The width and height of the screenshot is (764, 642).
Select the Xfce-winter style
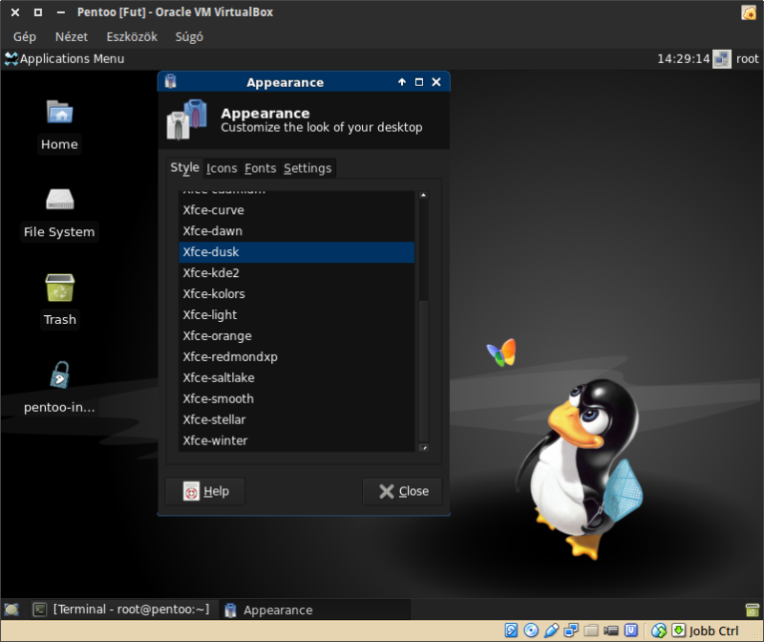coord(297,440)
